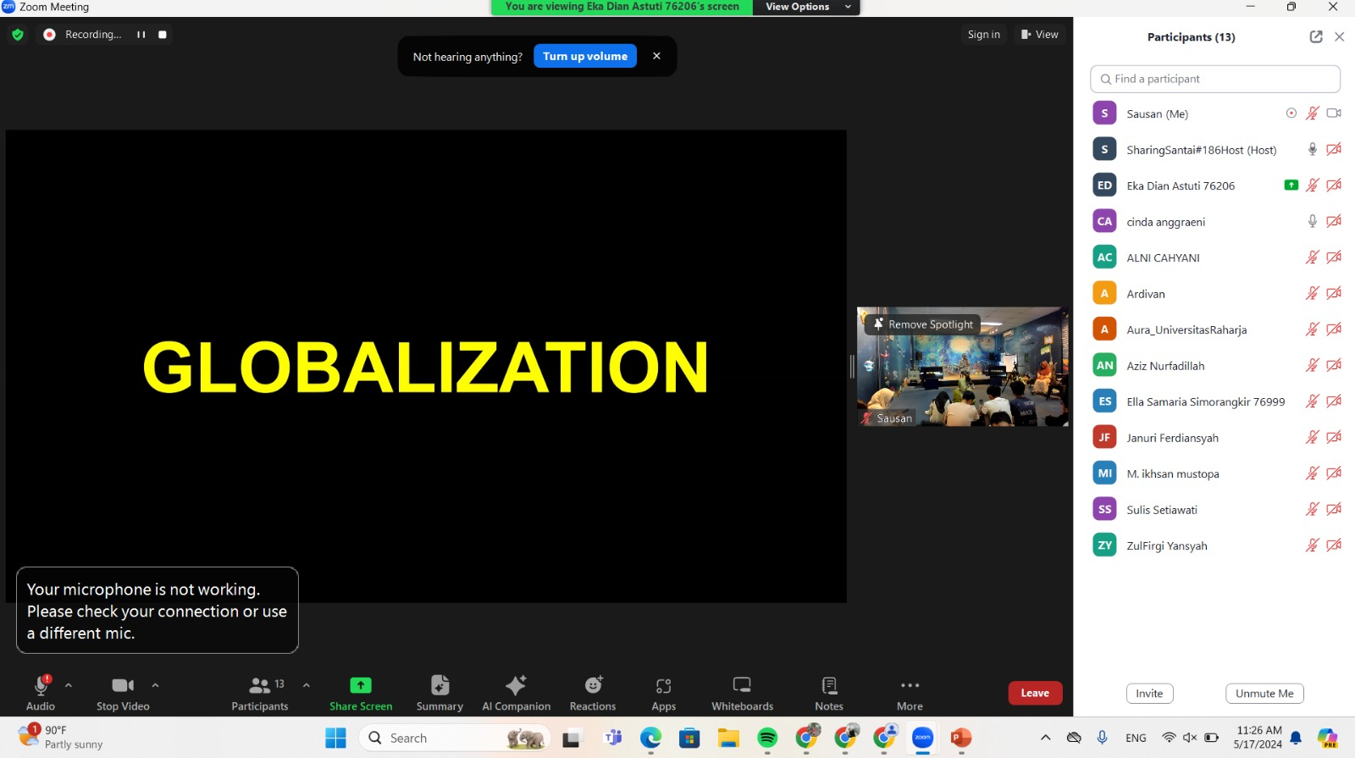The width and height of the screenshot is (1355, 758).
Task: Toggle microphone using the Audio button
Action: (41, 692)
